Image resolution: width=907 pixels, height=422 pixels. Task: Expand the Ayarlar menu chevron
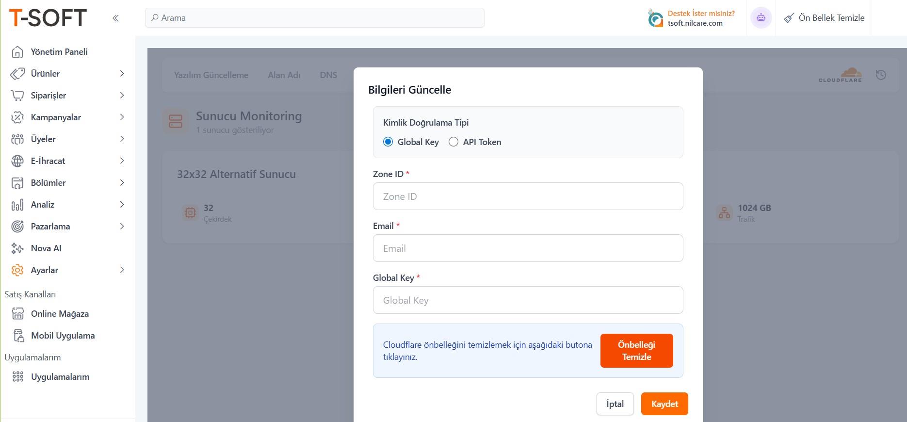click(122, 270)
